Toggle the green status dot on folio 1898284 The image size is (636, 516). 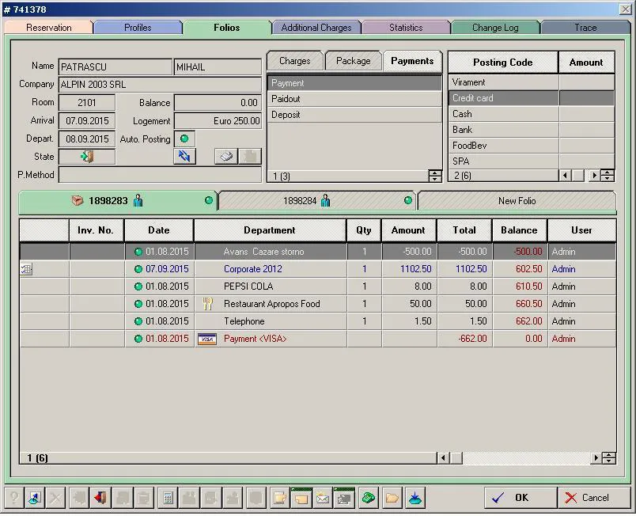(408, 200)
